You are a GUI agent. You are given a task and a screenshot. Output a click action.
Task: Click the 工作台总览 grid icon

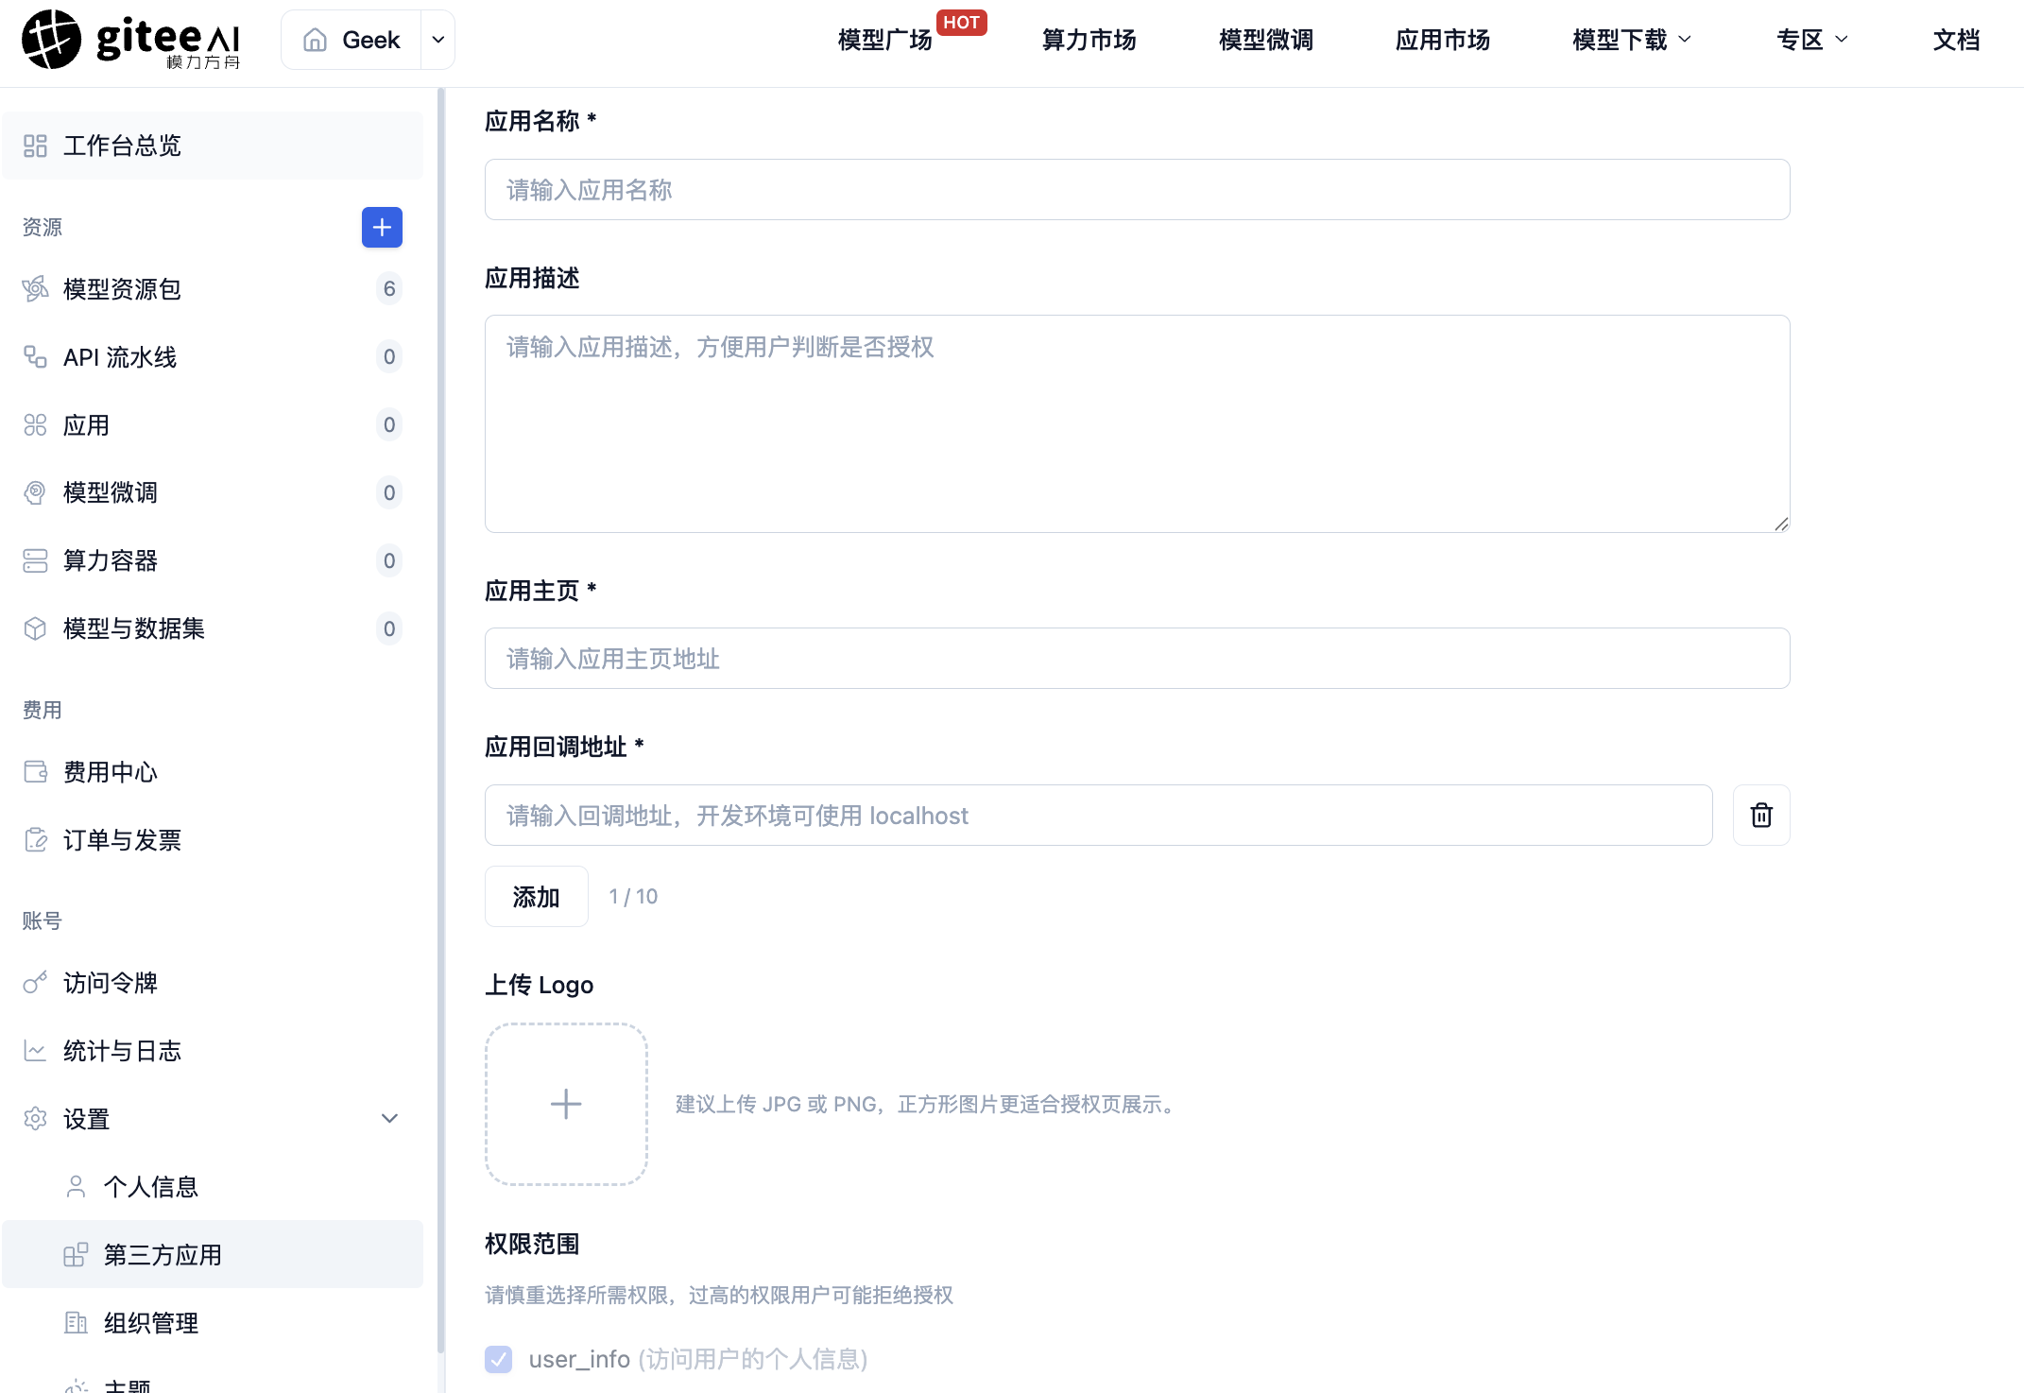(x=35, y=146)
